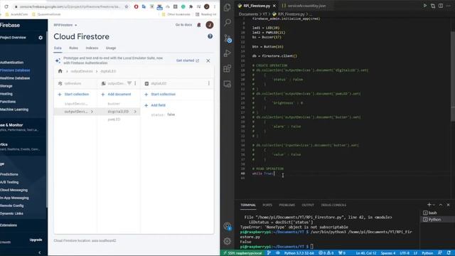Select the TERMINAL panel tab

[248, 205]
